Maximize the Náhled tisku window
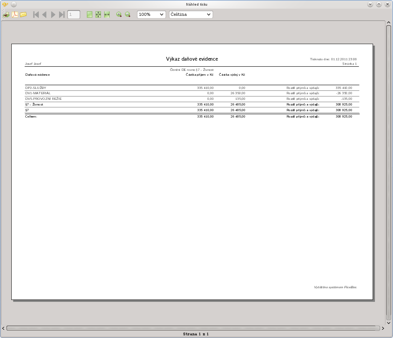Image resolution: width=393 pixels, height=338 pixels. 379,4
